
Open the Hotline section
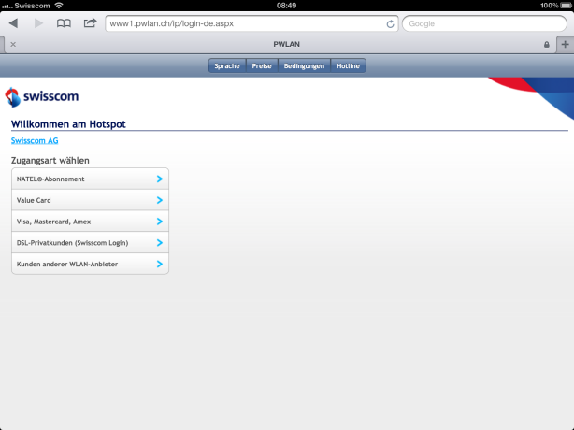[348, 65]
